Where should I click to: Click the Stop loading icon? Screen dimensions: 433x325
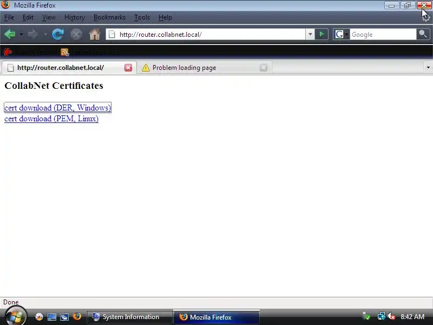point(76,34)
